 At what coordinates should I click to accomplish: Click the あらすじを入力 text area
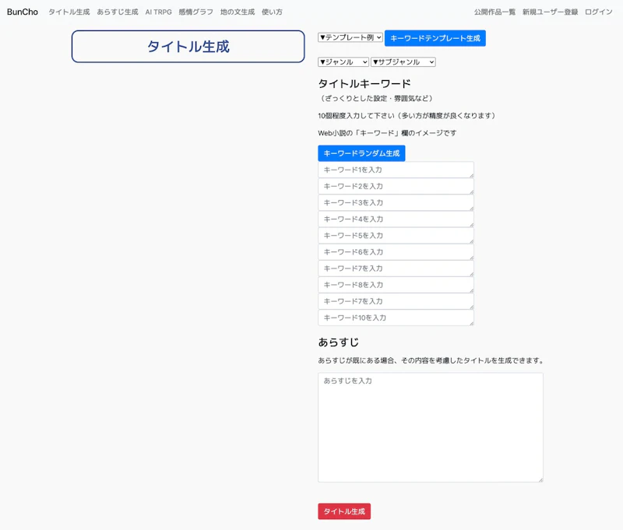[430, 427]
